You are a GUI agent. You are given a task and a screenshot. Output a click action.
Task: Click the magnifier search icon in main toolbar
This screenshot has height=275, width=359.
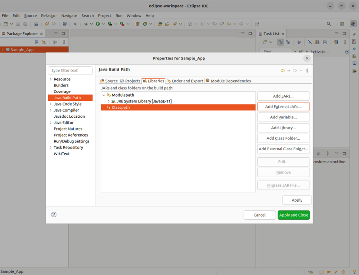click(x=329, y=24)
